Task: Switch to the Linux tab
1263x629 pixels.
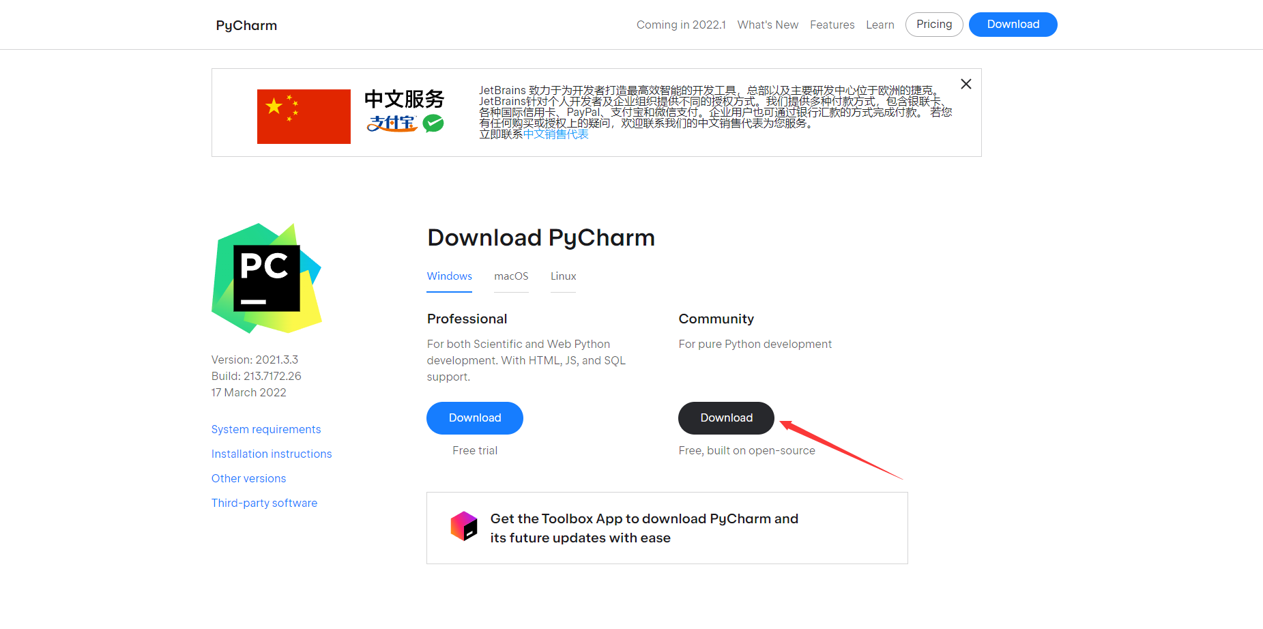Action: pyautogui.click(x=563, y=276)
